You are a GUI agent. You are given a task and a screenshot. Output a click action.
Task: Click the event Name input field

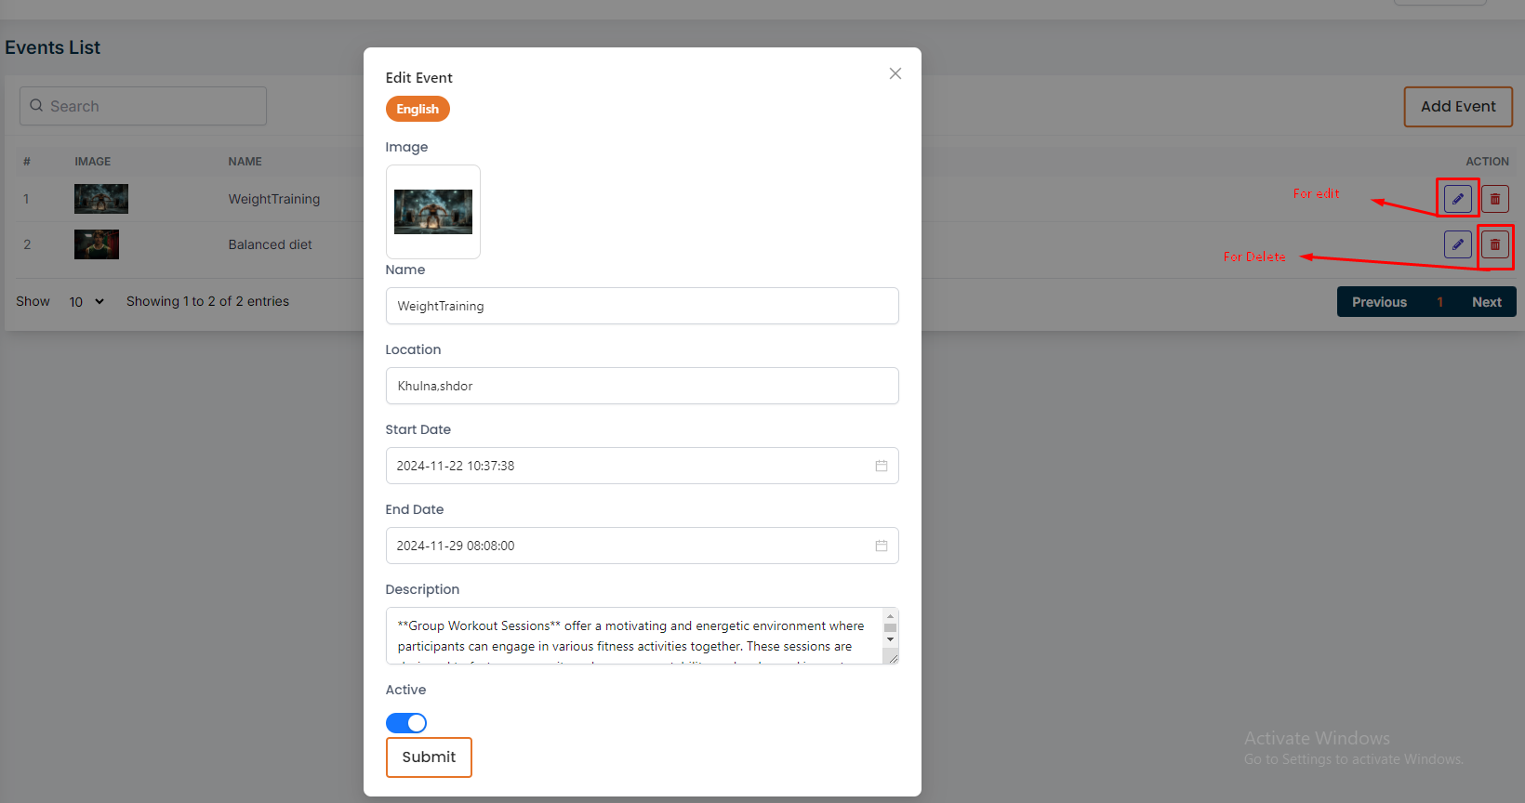tap(642, 306)
